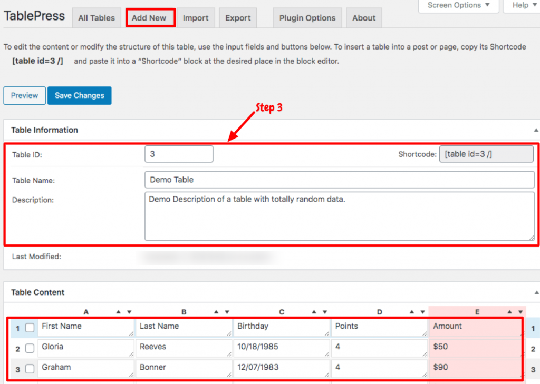
Task: Click the 'Bonner' last name cell
Action: 184,369
